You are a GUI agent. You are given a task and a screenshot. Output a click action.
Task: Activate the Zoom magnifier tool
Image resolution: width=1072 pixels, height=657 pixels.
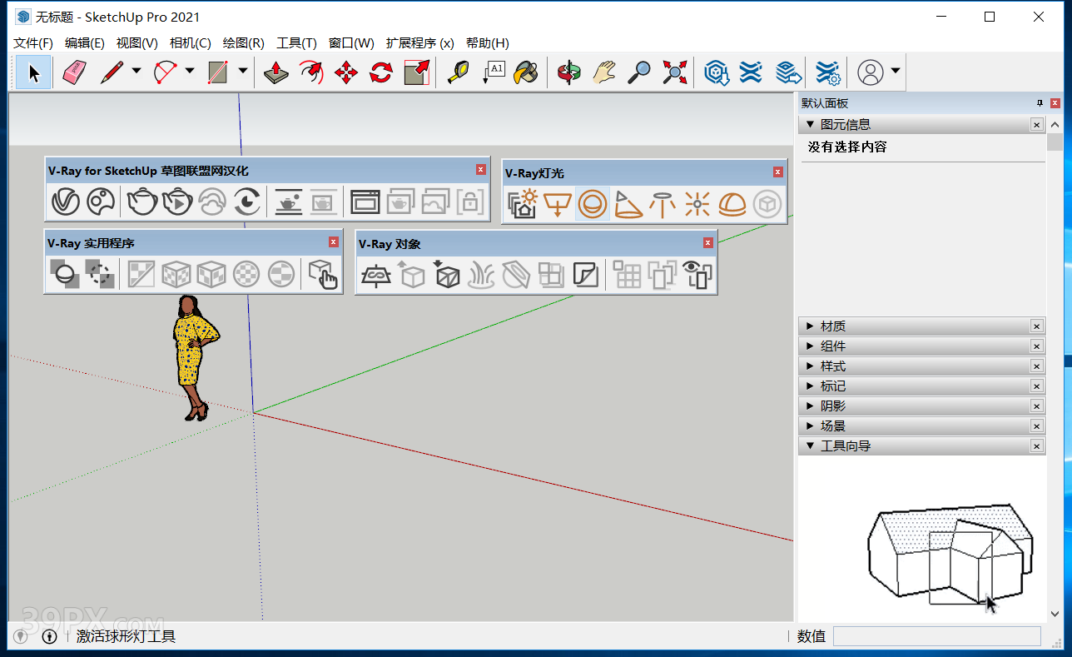tap(639, 72)
